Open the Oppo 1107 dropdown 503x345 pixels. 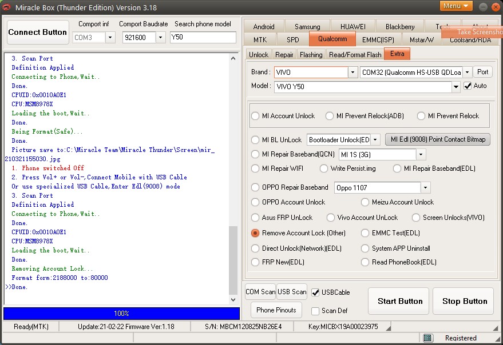click(x=425, y=188)
